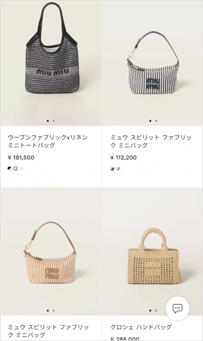This screenshot has height=341, width=203.
Task: Select navy stripe swatch for ¥112,200 mini bag
Action: pos(112,169)
